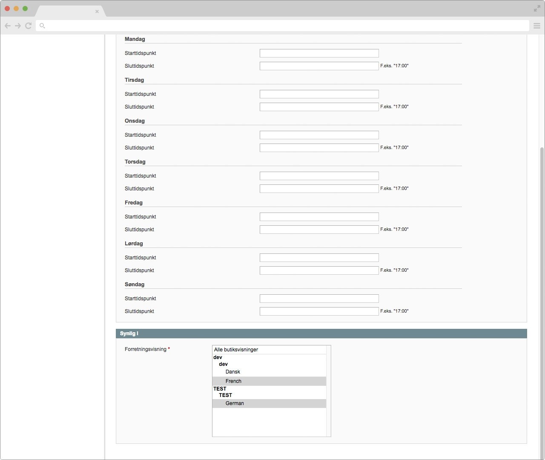Image resolution: width=545 pixels, height=460 pixels.
Task: Click the Fredag Sluttidspunkt field
Action: (x=319, y=230)
